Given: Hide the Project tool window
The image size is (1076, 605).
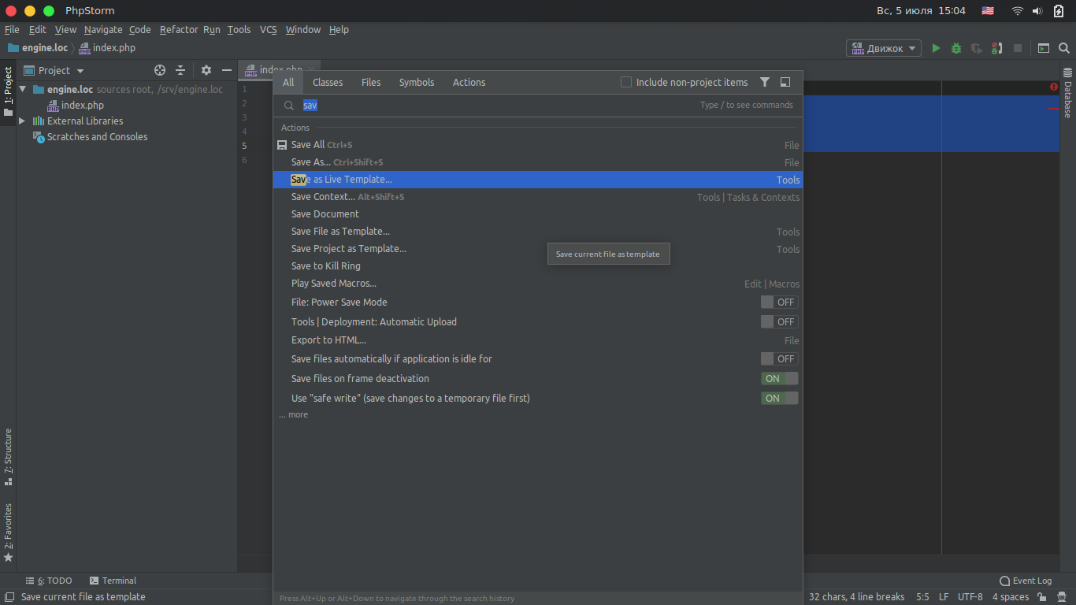Looking at the screenshot, I should coord(227,70).
